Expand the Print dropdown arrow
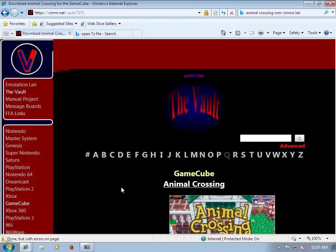336x252 pixels. (268, 33)
